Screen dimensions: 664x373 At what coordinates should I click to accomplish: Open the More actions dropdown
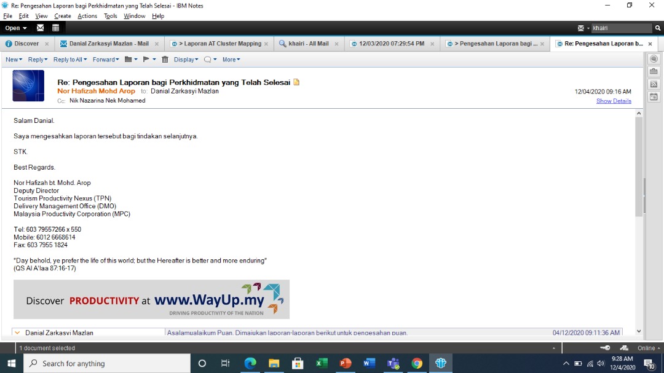[x=231, y=60]
